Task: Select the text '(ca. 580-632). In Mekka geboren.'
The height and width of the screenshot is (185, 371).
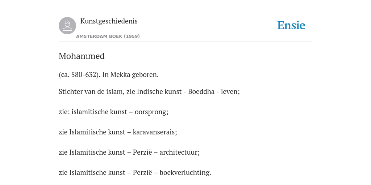Action: (109, 75)
